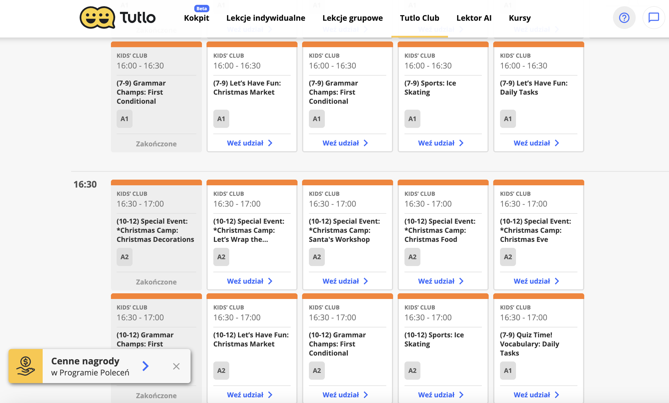This screenshot has width=669, height=403.
Task: Go to Kokpit tab
Action: coord(197,18)
